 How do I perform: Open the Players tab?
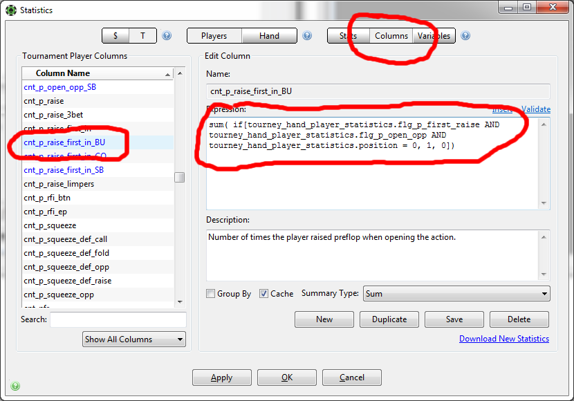[x=214, y=36]
